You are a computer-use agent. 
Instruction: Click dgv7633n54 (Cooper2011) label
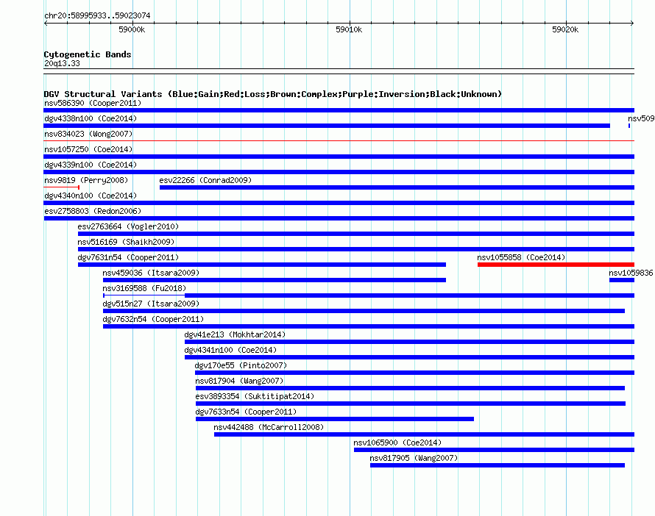(x=246, y=412)
